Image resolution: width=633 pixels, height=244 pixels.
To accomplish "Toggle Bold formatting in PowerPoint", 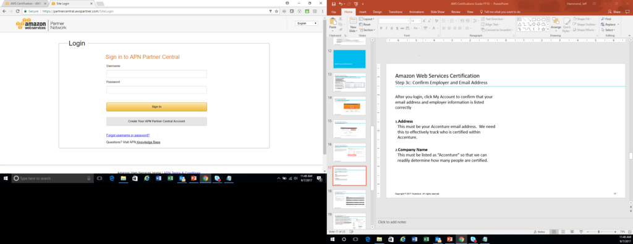I will [381, 28].
